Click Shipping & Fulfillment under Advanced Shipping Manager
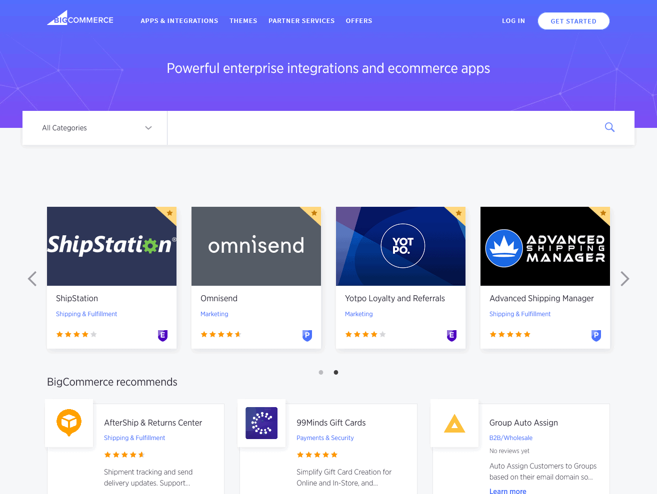The height and width of the screenshot is (494, 657). pos(520,314)
